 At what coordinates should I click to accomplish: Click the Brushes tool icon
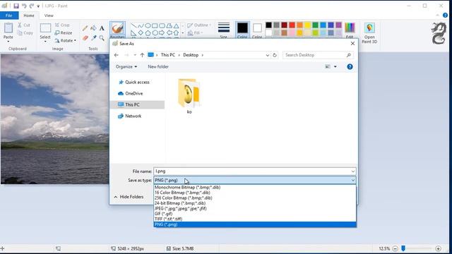click(x=117, y=28)
